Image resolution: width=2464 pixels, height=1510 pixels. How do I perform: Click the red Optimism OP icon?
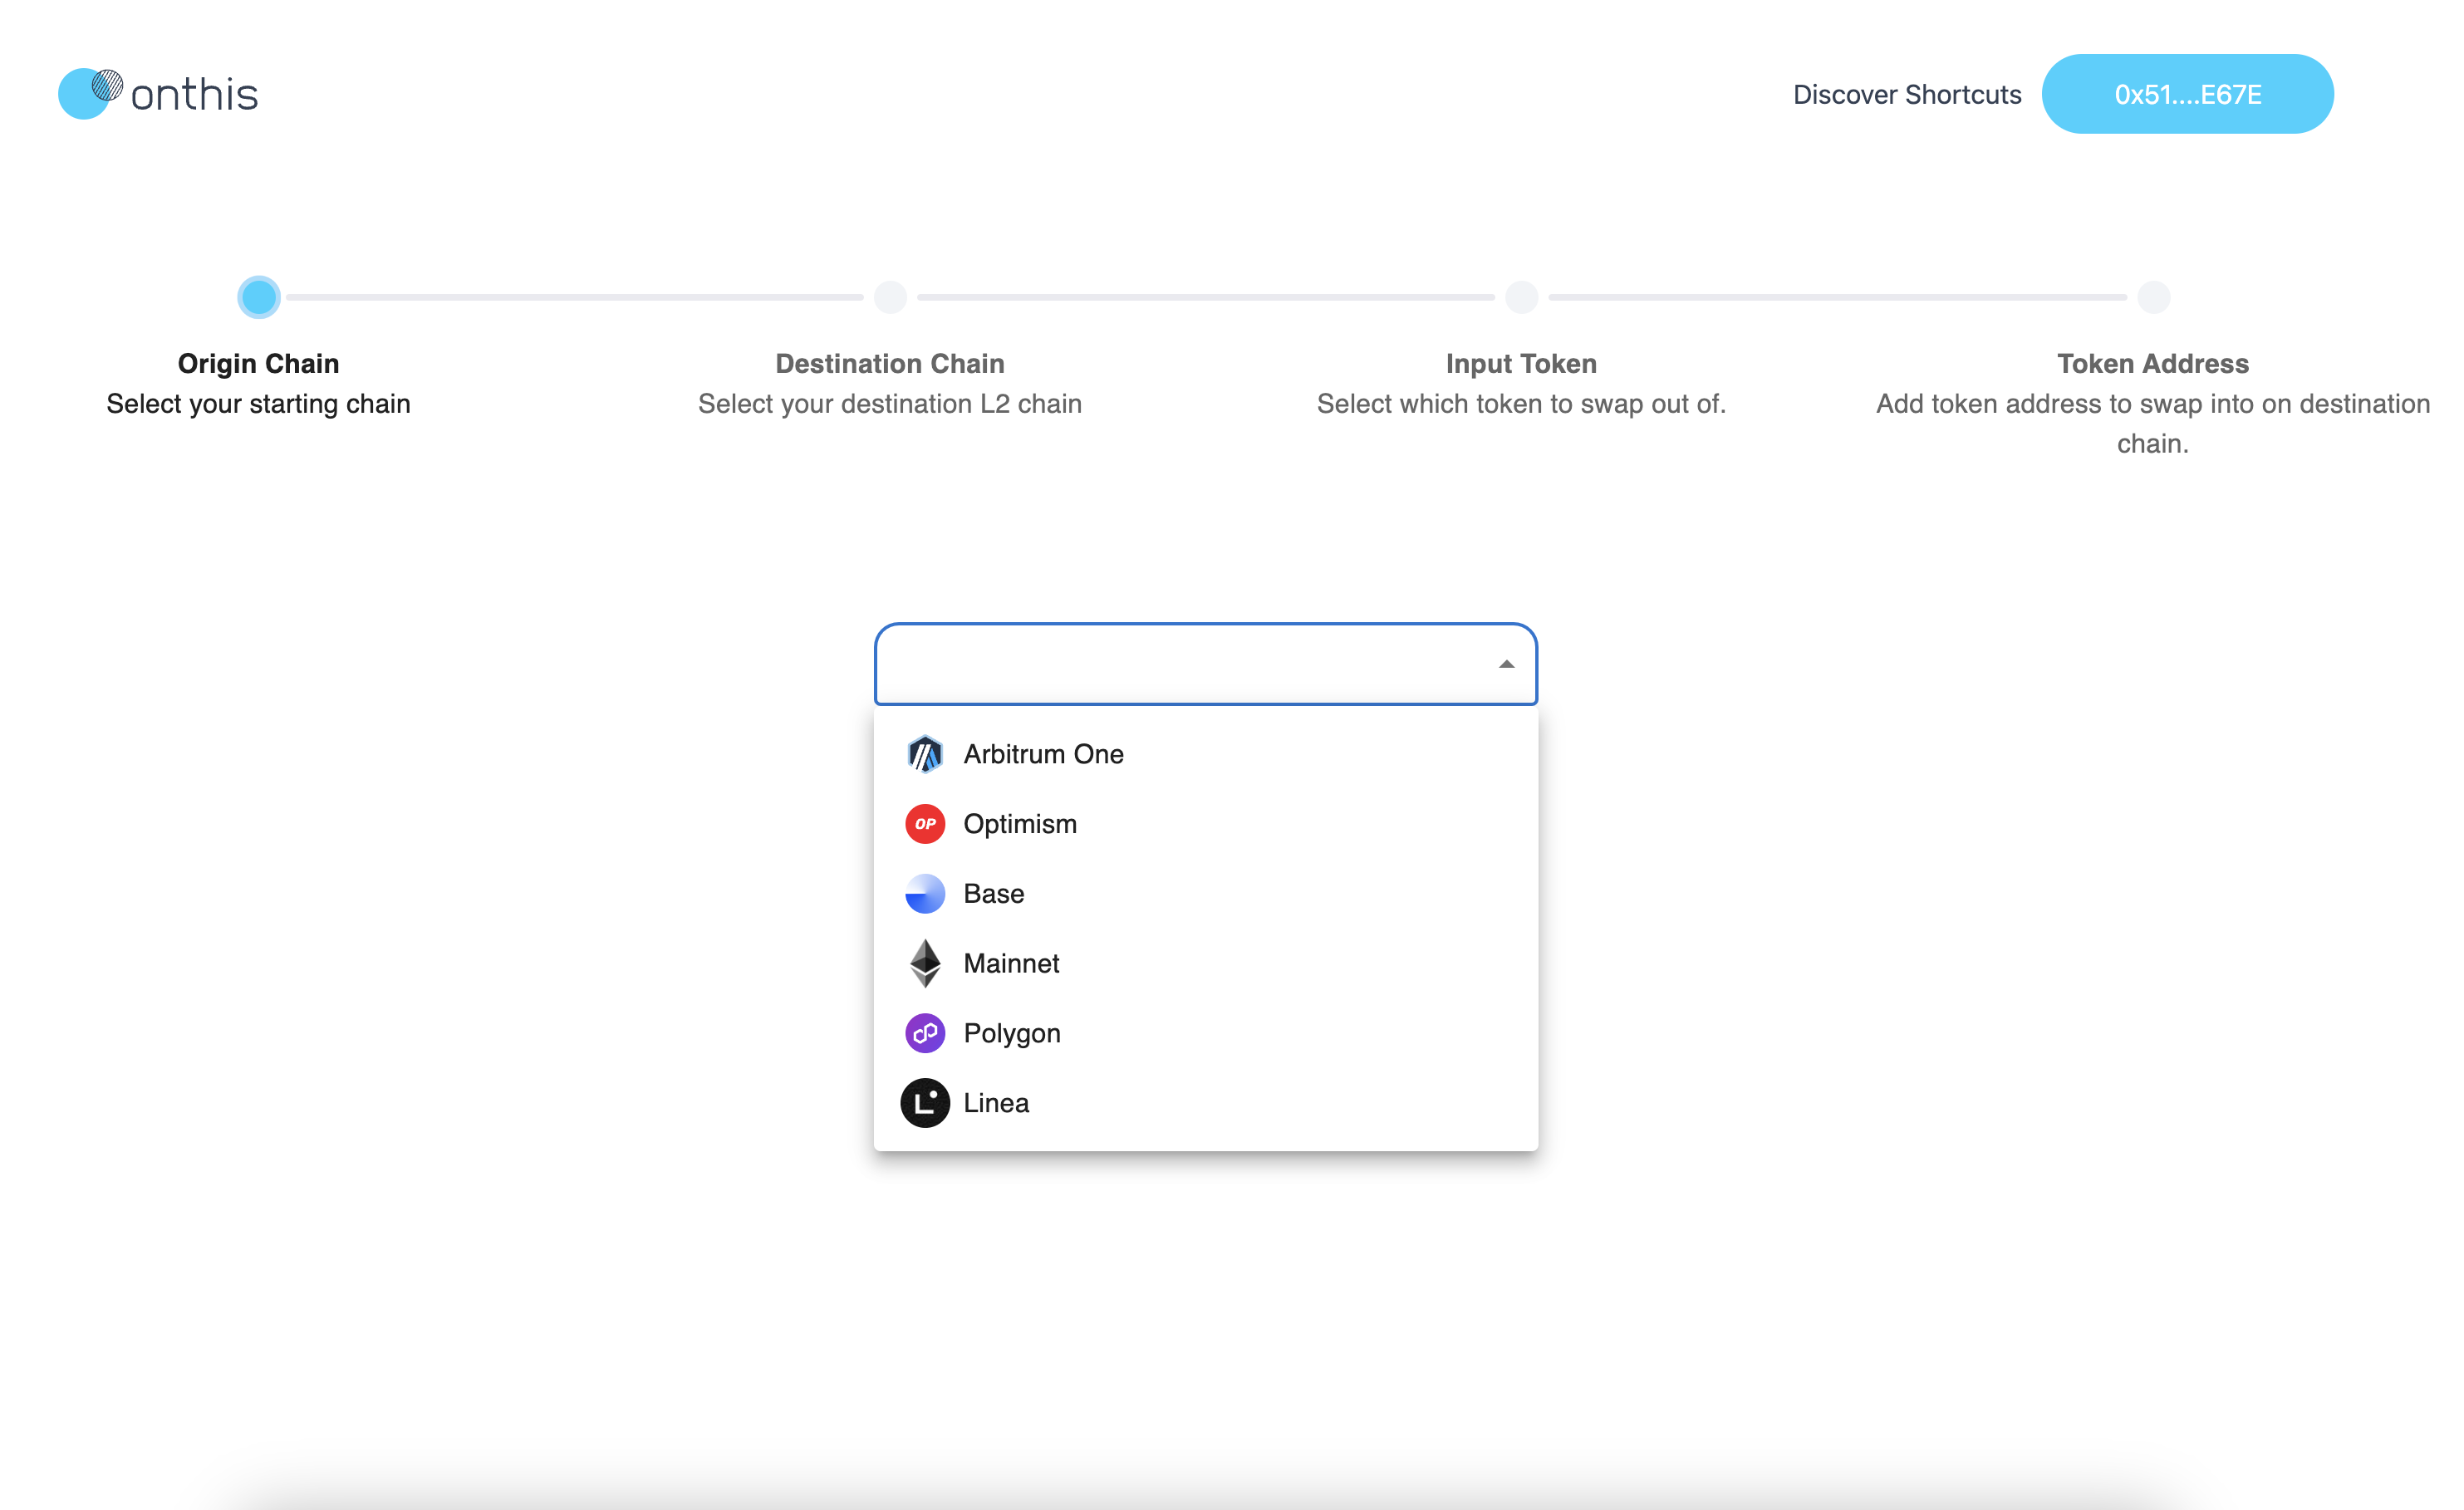point(924,824)
